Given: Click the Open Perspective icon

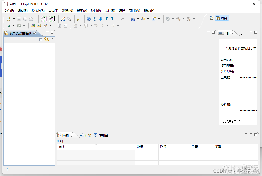Looking at the screenshot, I should coord(211,18).
